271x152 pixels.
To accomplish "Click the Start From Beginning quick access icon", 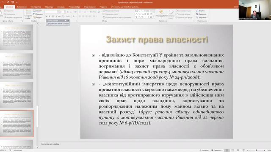I will (x=13, y=2).
